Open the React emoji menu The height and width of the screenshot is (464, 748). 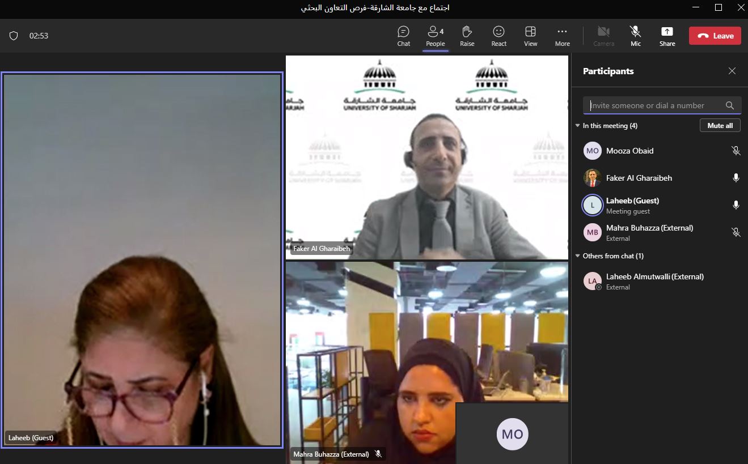point(498,36)
